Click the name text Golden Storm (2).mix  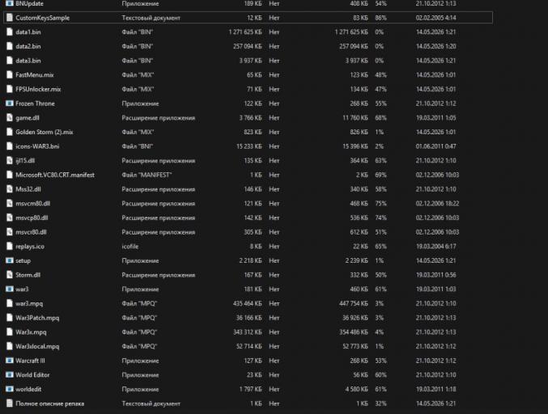click(45, 133)
